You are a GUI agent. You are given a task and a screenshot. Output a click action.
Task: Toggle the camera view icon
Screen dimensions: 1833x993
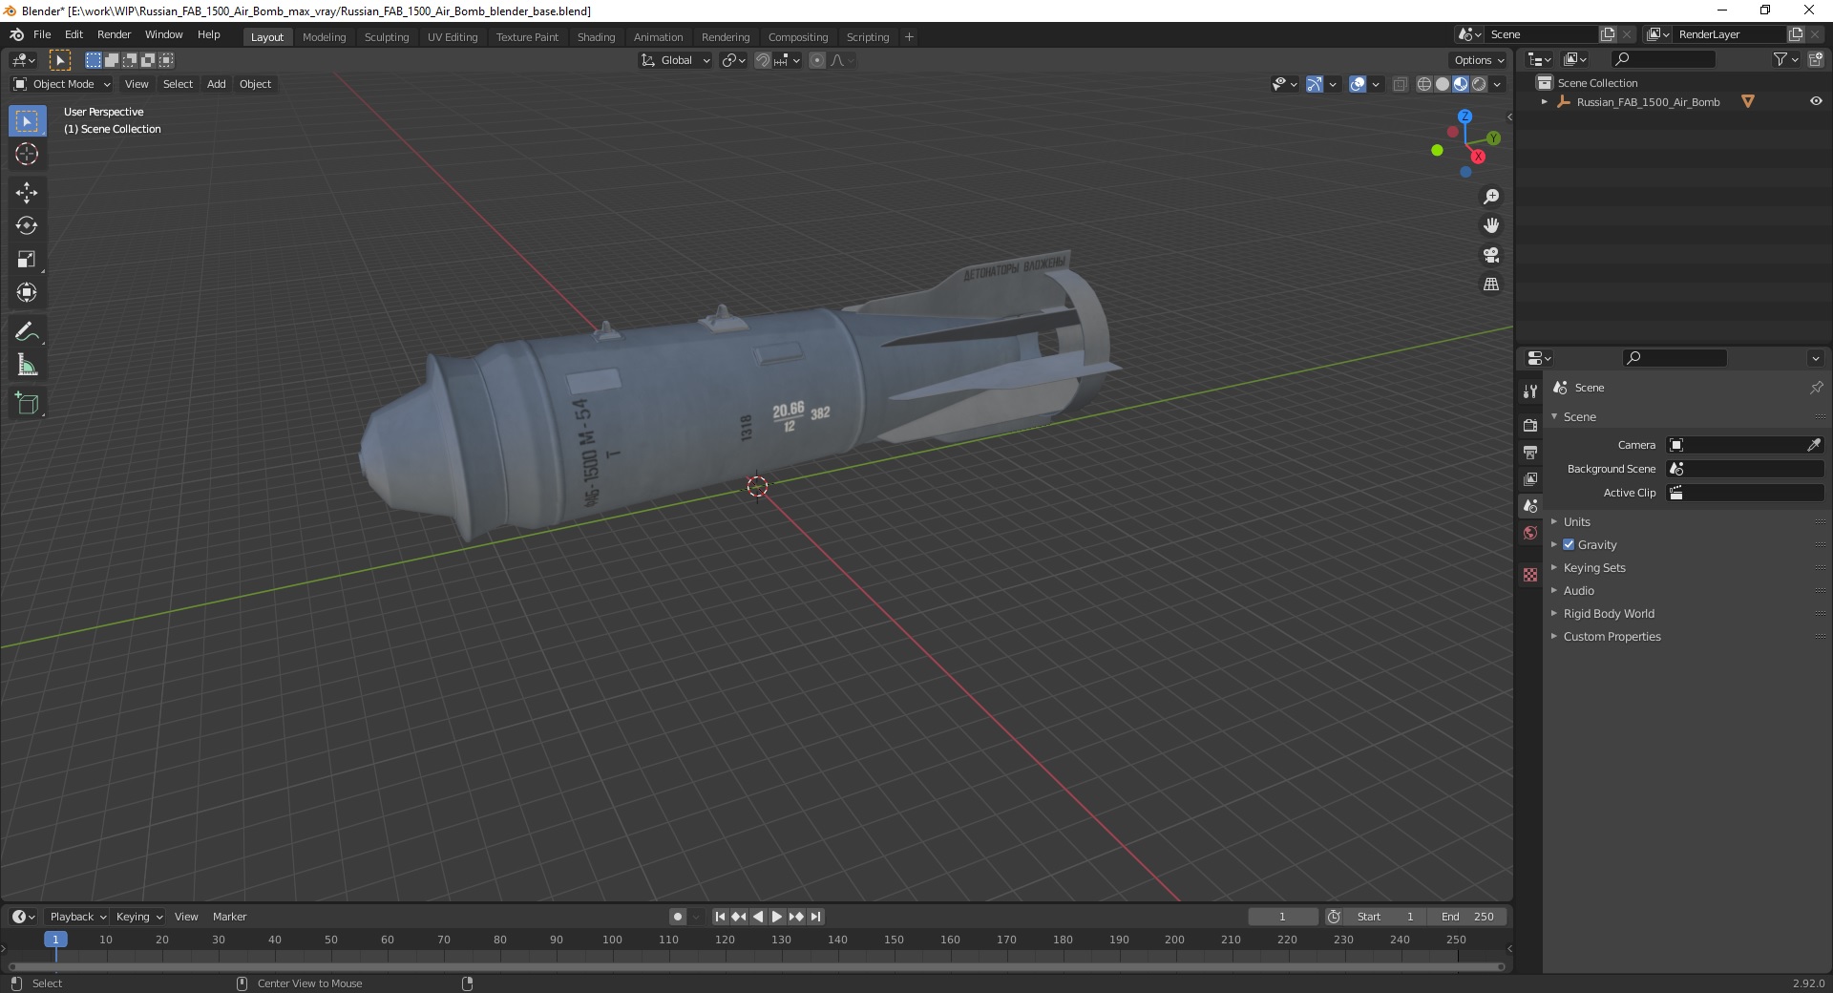(x=1491, y=255)
